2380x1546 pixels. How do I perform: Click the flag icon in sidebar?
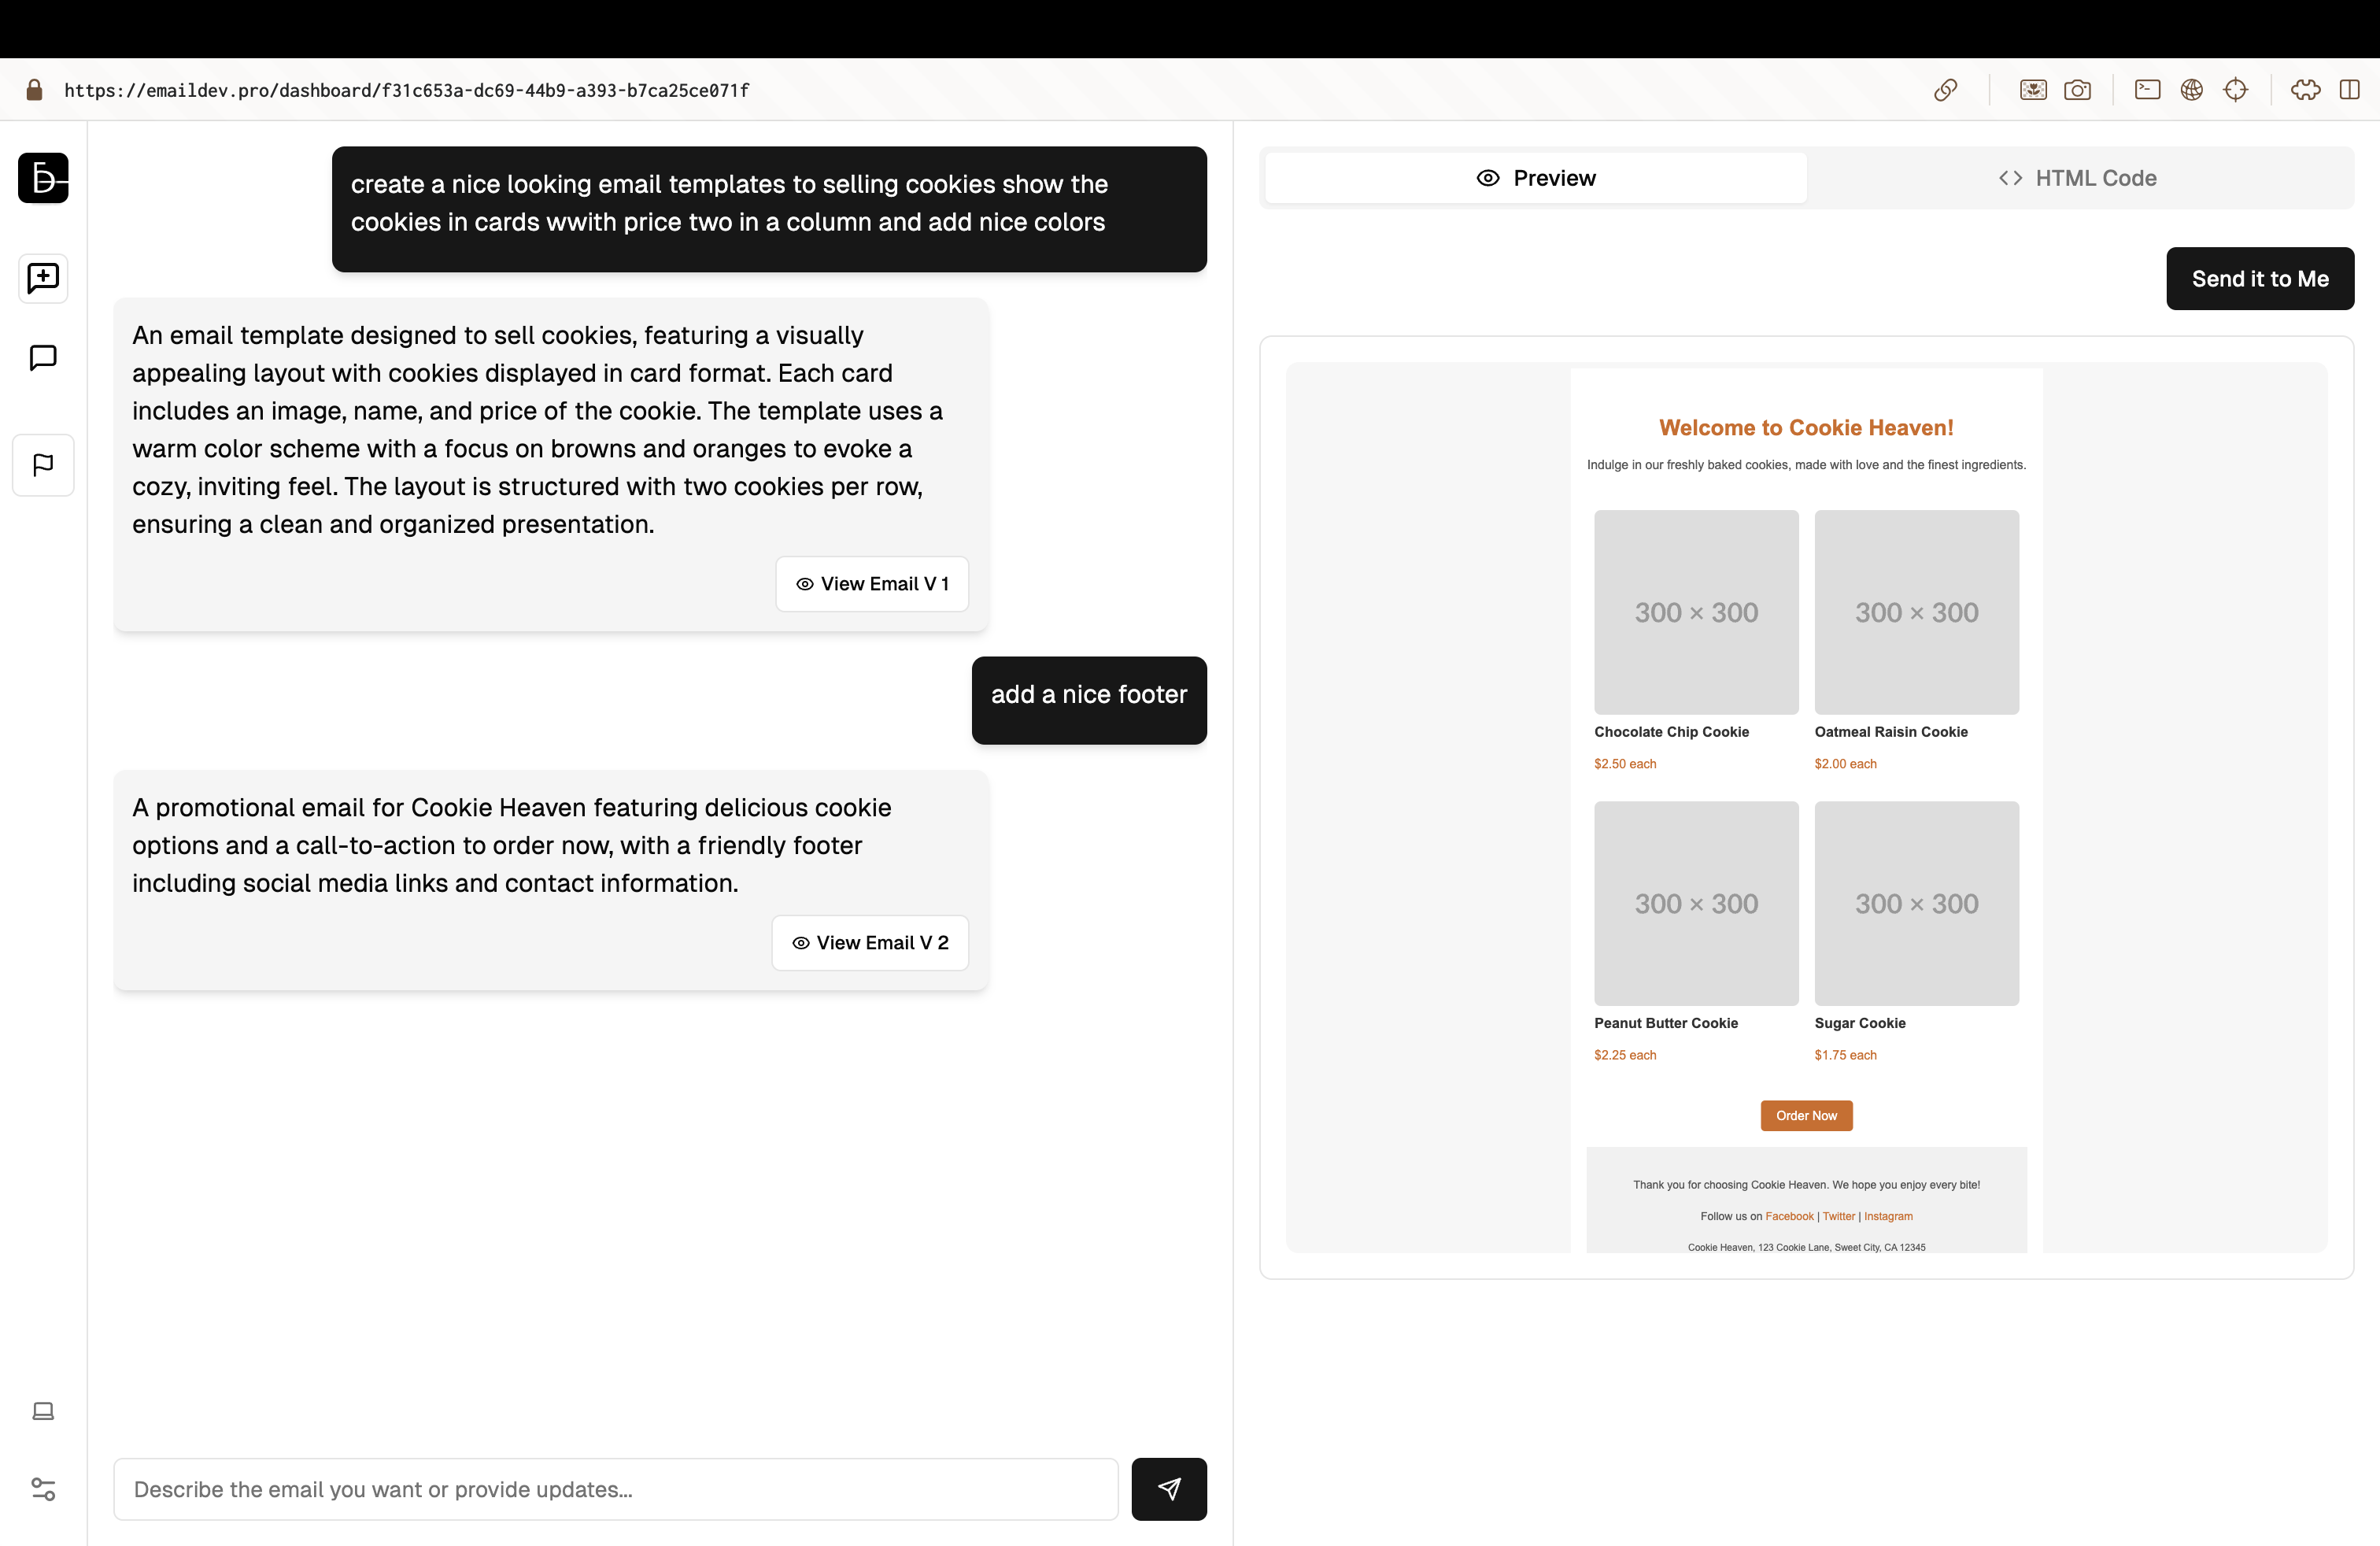(x=43, y=465)
